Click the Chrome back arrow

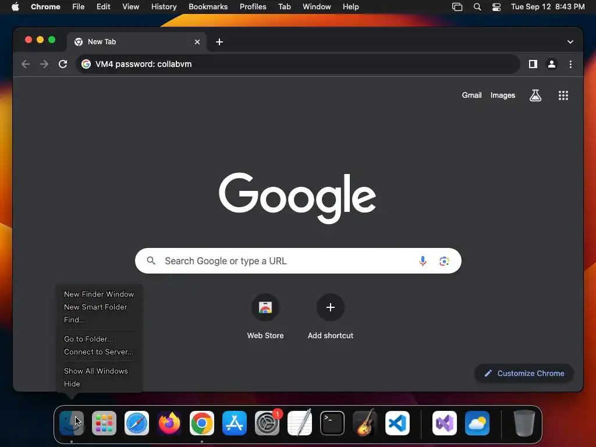26,64
